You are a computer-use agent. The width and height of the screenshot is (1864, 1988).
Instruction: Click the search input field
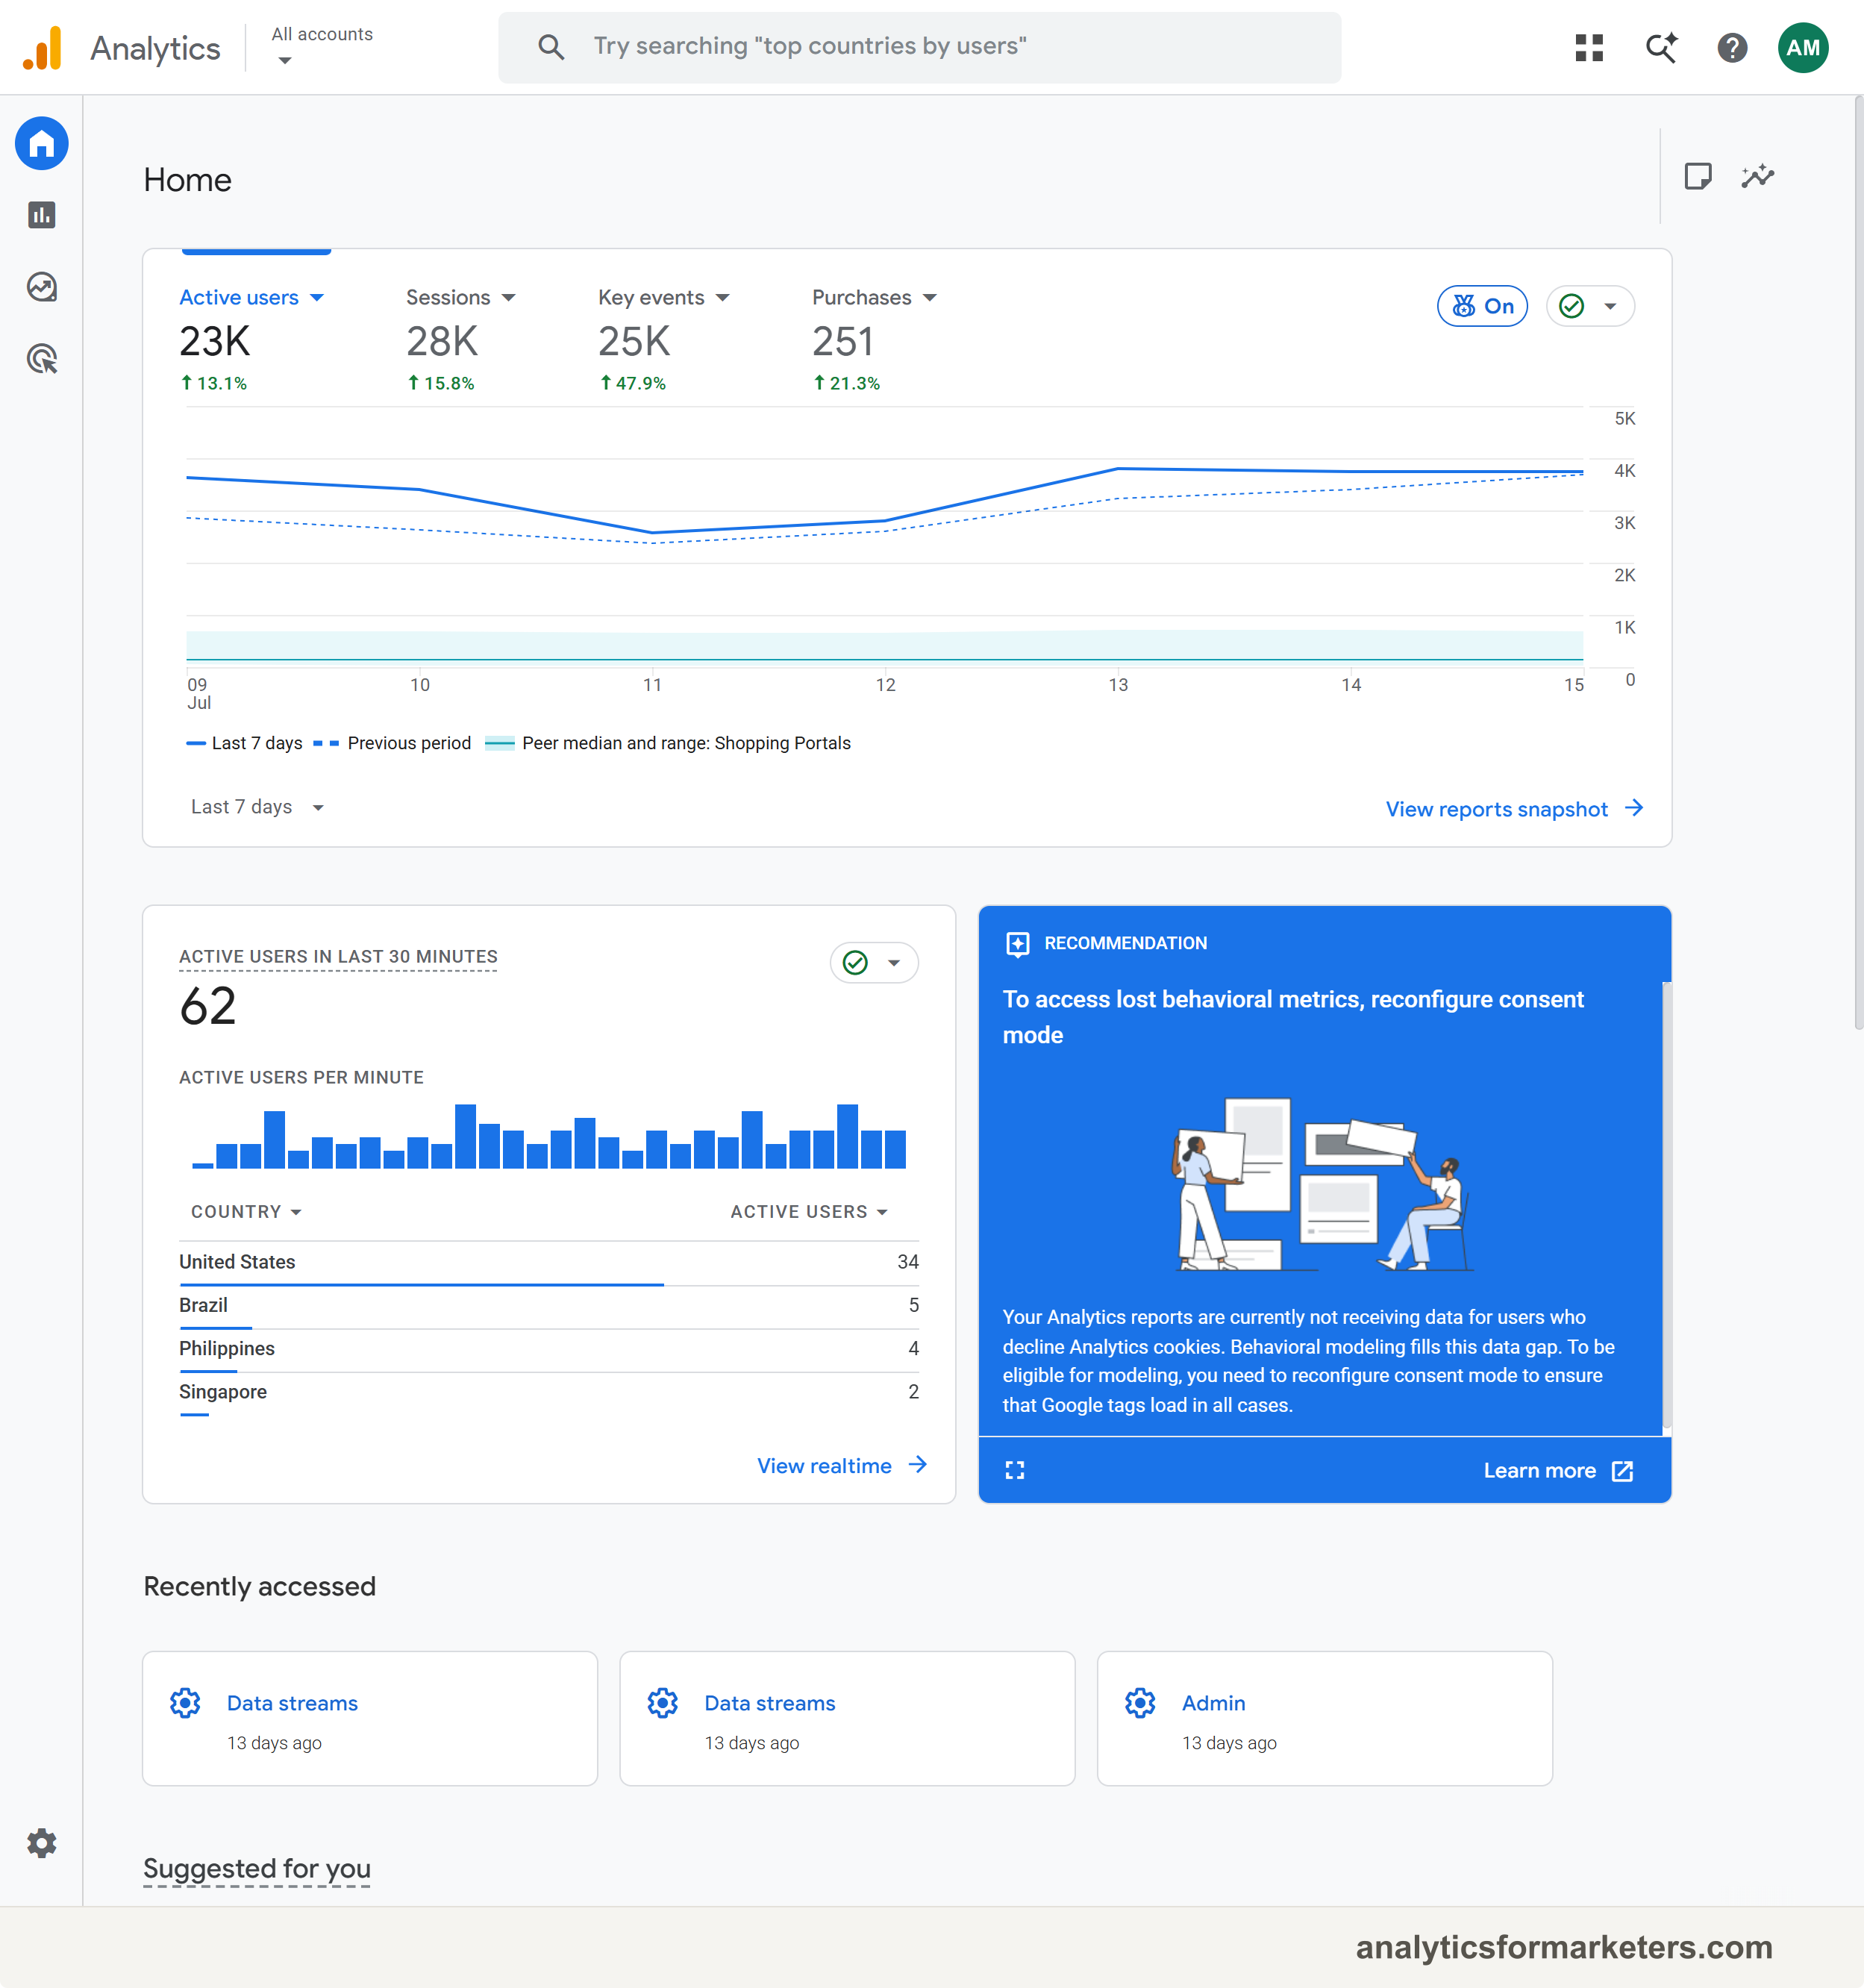tap(920, 47)
